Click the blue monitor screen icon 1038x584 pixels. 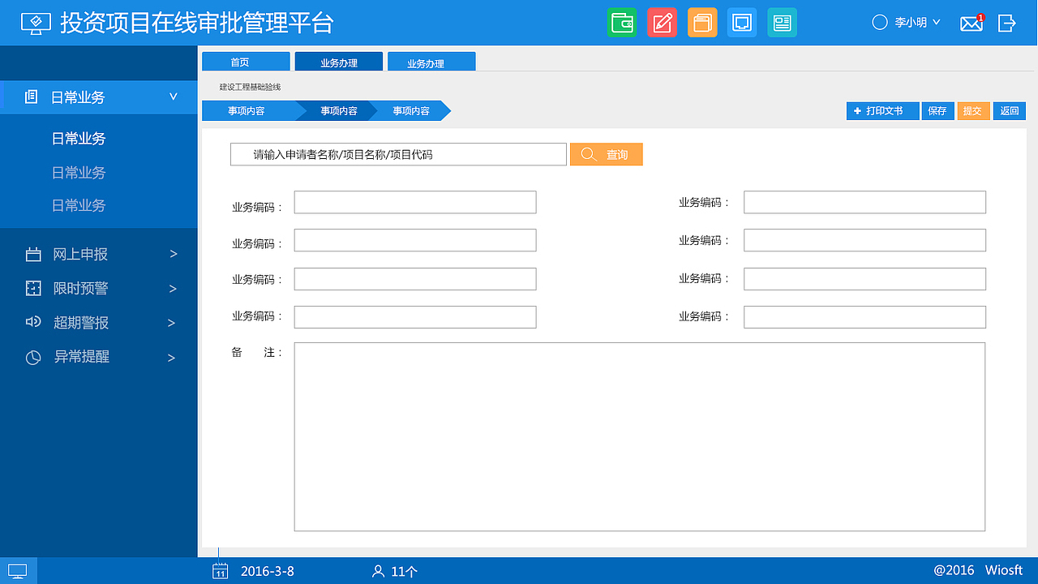742,23
